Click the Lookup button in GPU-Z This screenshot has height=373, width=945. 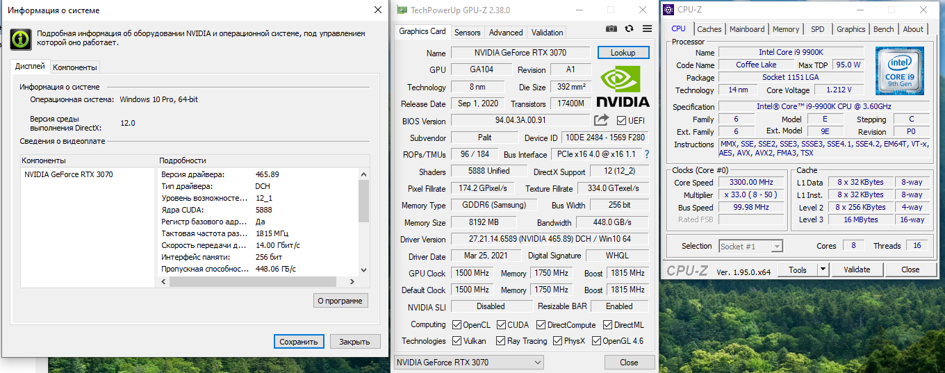(x=623, y=53)
